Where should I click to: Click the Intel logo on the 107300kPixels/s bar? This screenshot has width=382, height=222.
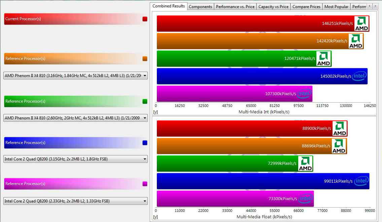click(x=304, y=94)
